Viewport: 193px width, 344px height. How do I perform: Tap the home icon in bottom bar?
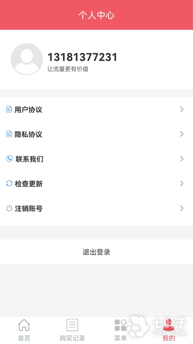pos(24,325)
